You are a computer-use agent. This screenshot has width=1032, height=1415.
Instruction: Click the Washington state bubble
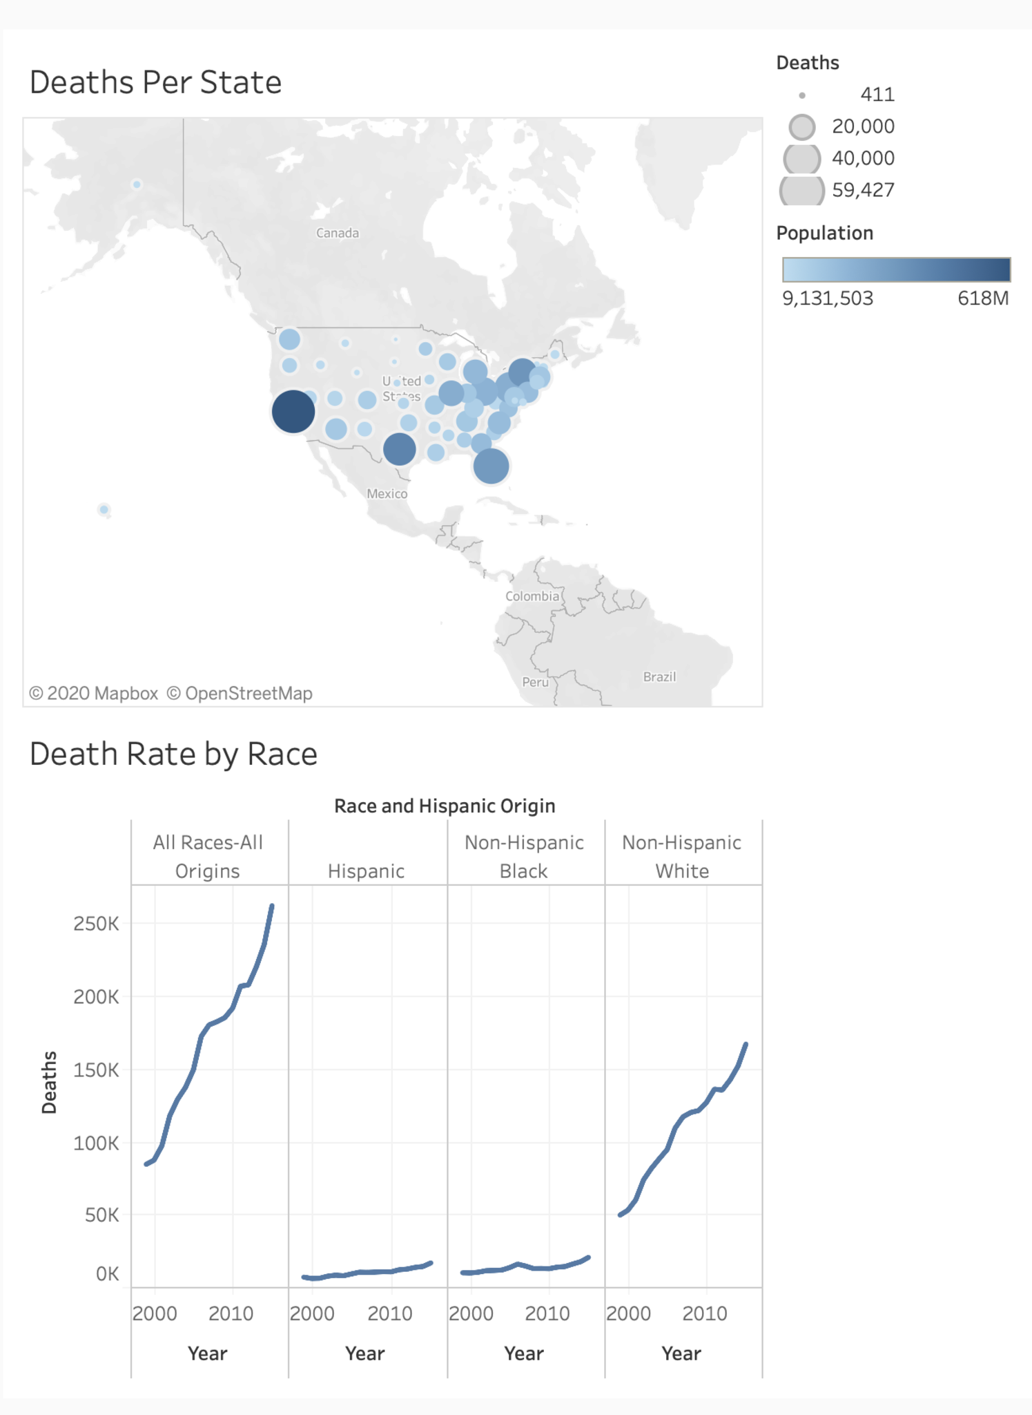coord(289,339)
